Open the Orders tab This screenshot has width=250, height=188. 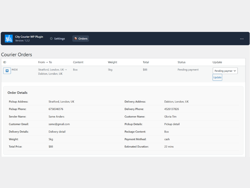tap(81, 38)
